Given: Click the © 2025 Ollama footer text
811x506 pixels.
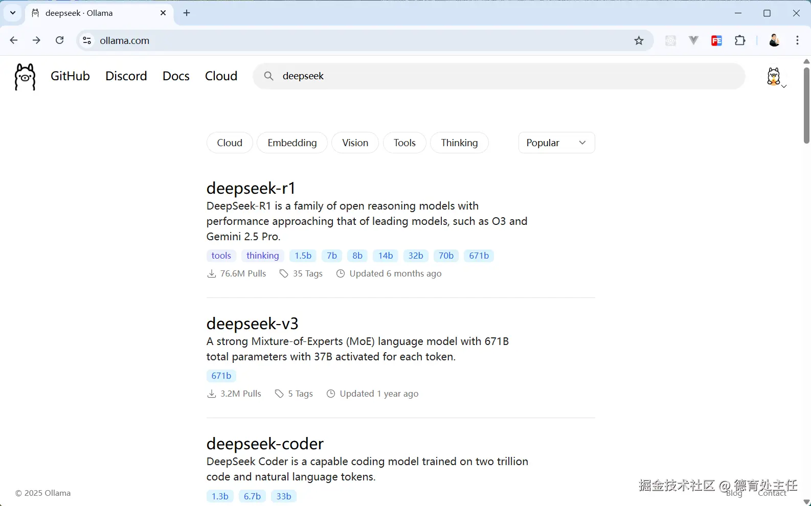Looking at the screenshot, I should [43, 493].
